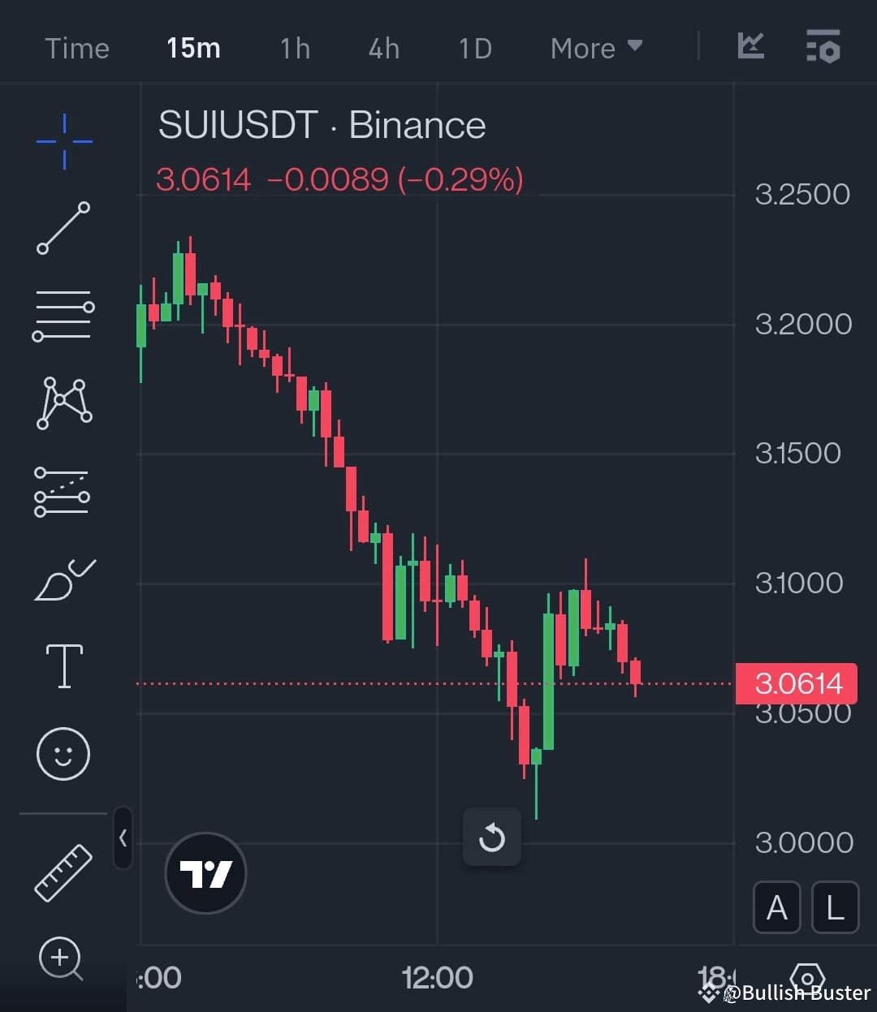Image resolution: width=877 pixels, height=1012 pixels.
Task: Select the XABCD pattern tool
Action: coord(63,403)
